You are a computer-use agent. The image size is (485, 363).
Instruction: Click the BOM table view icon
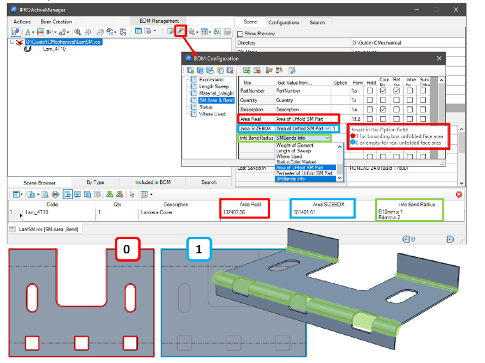(x=138, y=31)
